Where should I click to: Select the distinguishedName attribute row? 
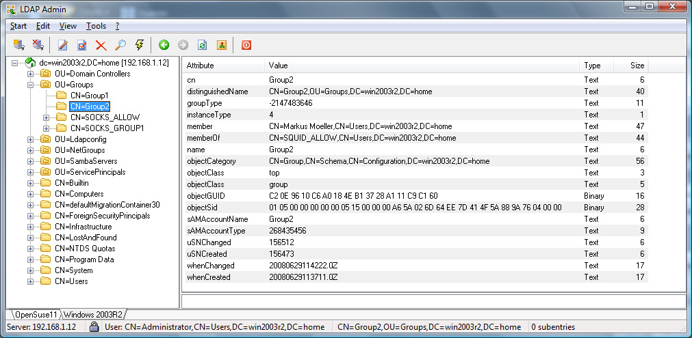(x=415, y=91)
